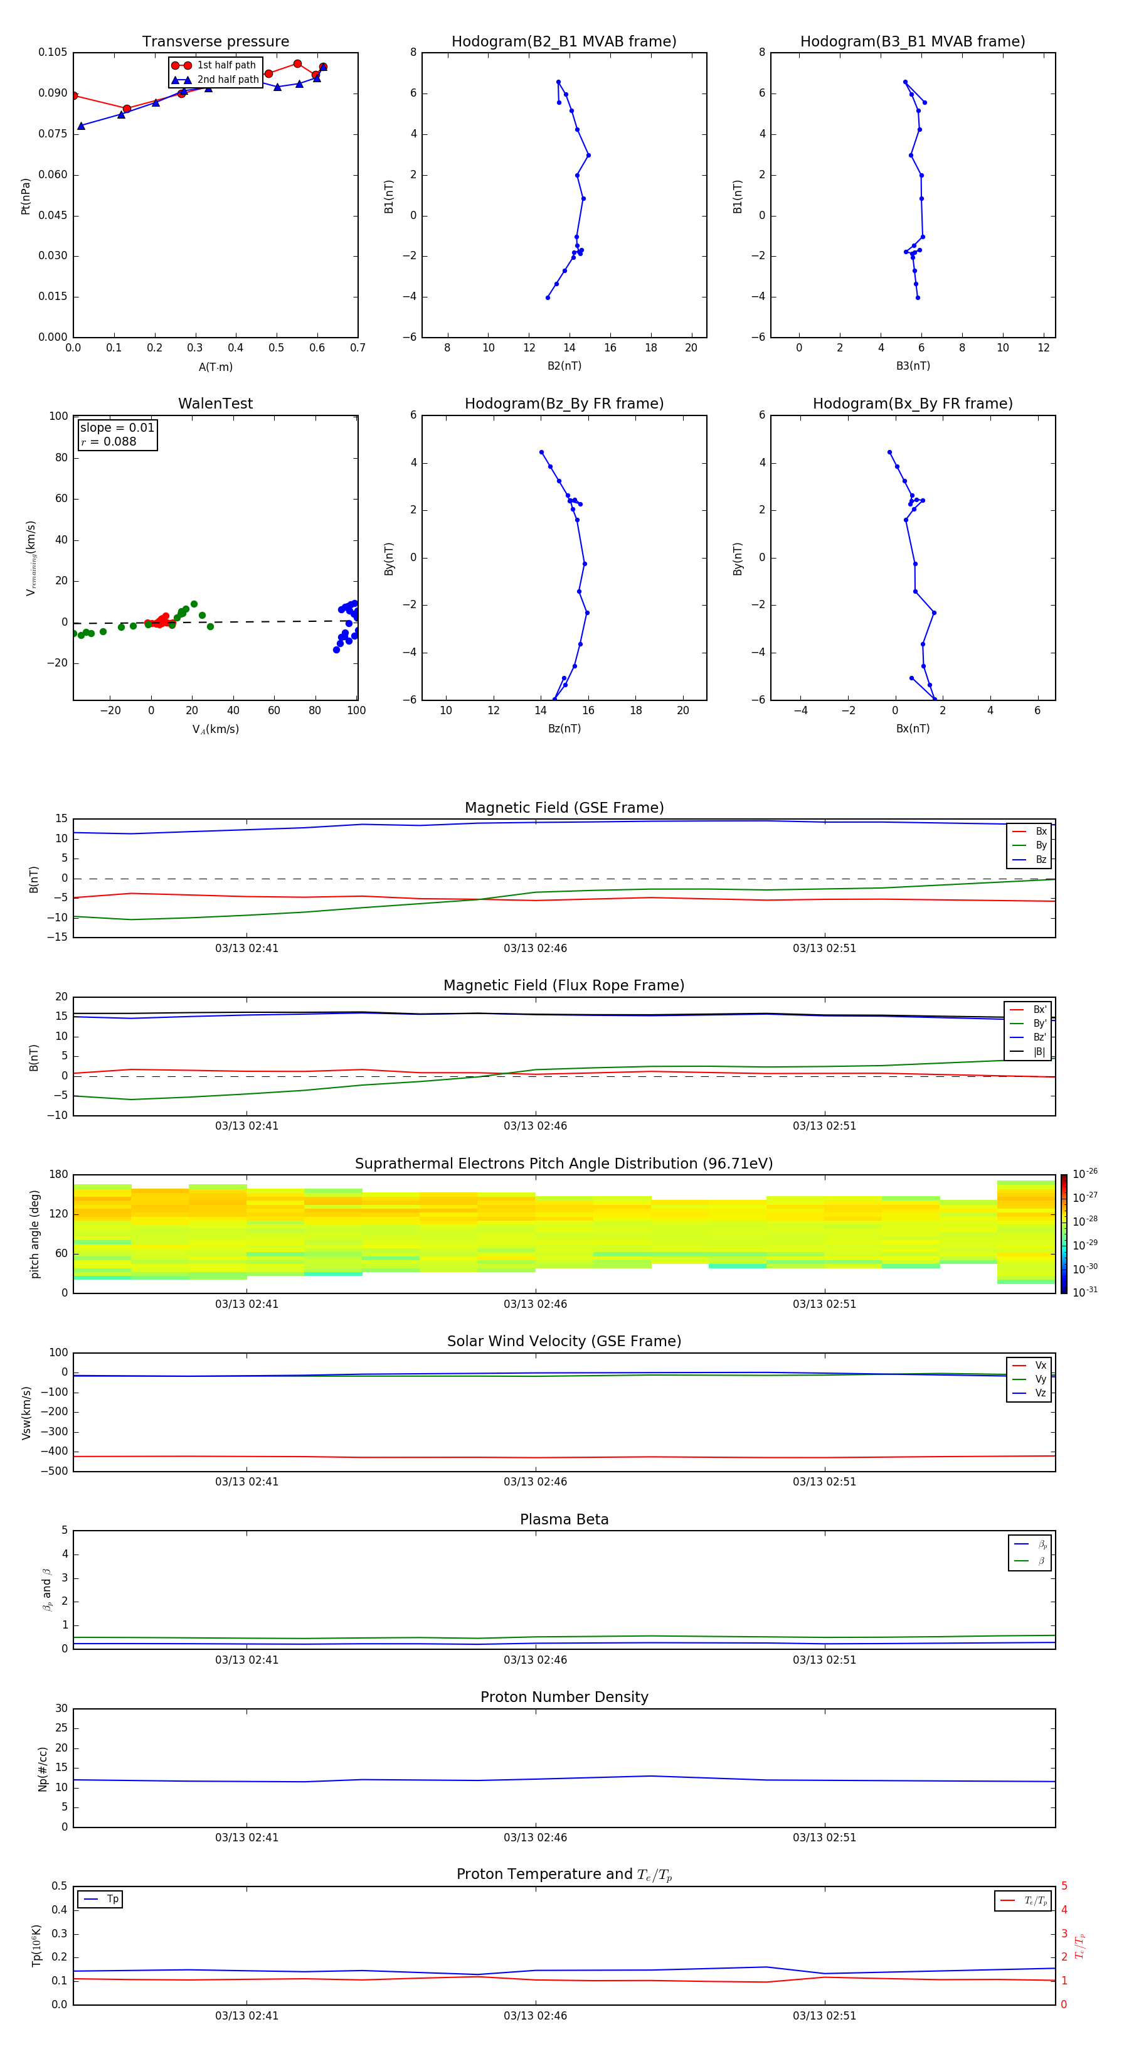Image resolution: width=1129 pixels, height=2071 pixels.
Task: Click the 'A(T·m)' x-axis label
Action: [x=215, y=367]
